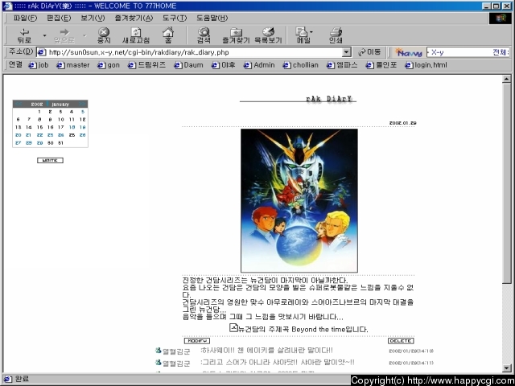Refresh the page with 새로고침 icon
The image size is (515, 386).
point(136,35)
